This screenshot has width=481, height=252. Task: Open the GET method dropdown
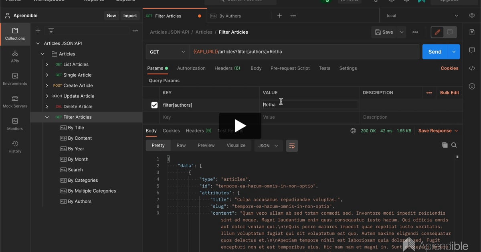click(167, 52)
